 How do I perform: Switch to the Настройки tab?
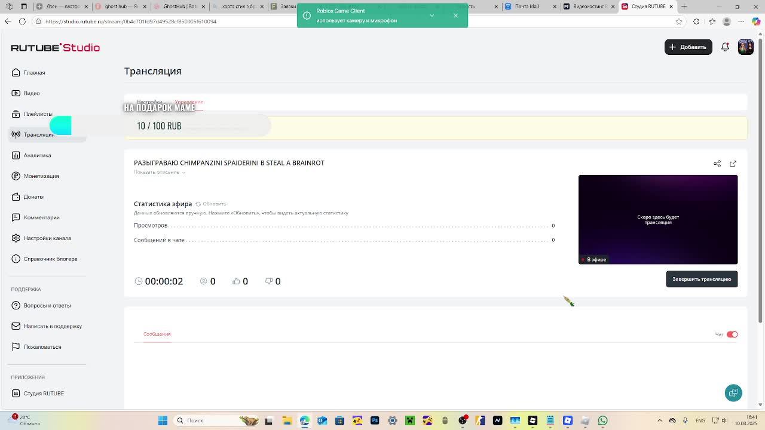click(x=149, y=102)
